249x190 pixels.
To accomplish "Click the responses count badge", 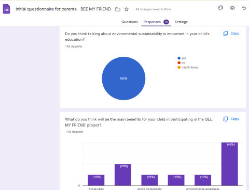I will 166,22.
